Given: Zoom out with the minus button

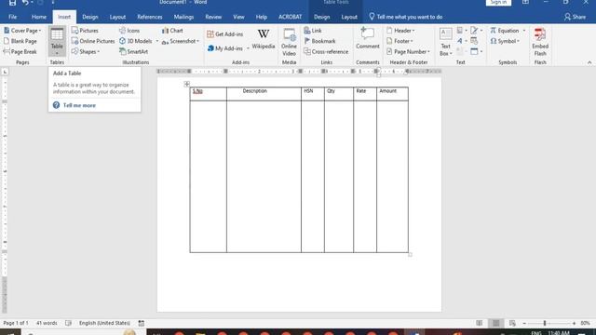Looking at the screenshot, I should pyautogui.click(x=524, y=323).
